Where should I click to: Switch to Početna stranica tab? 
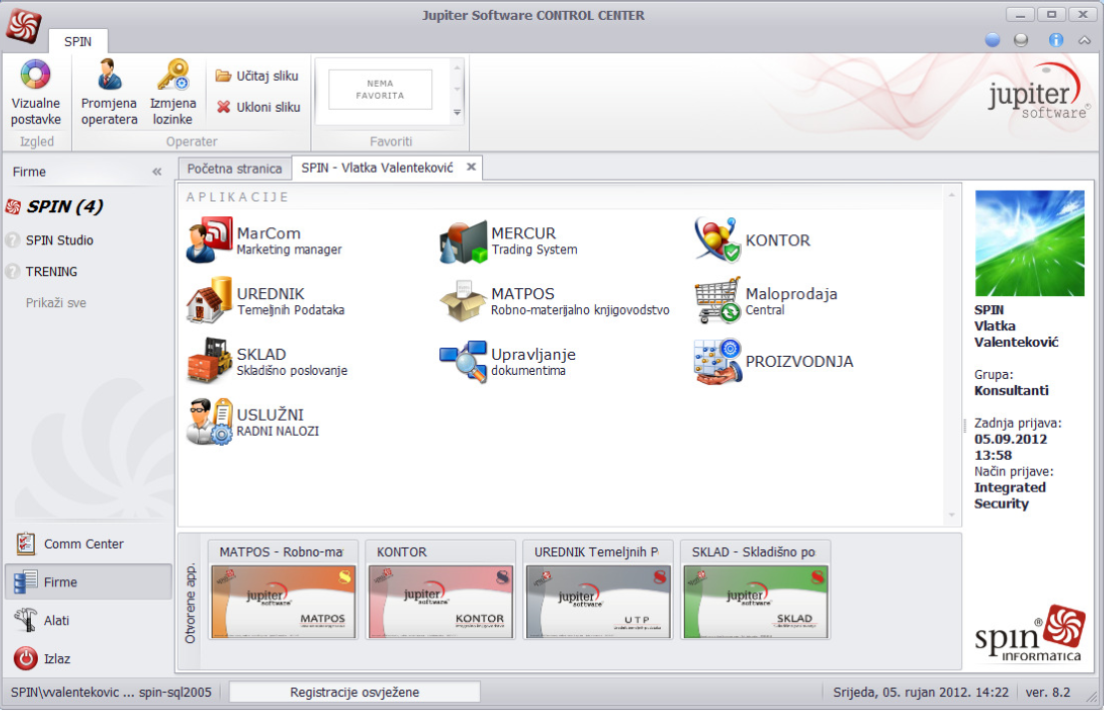(x=235, y=168)
